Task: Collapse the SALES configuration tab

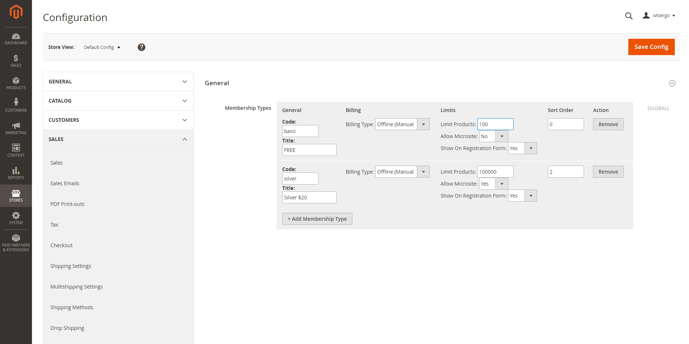Action: 118,139
